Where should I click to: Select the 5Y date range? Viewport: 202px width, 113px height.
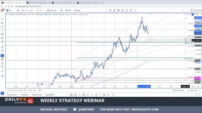pos(31,90)
